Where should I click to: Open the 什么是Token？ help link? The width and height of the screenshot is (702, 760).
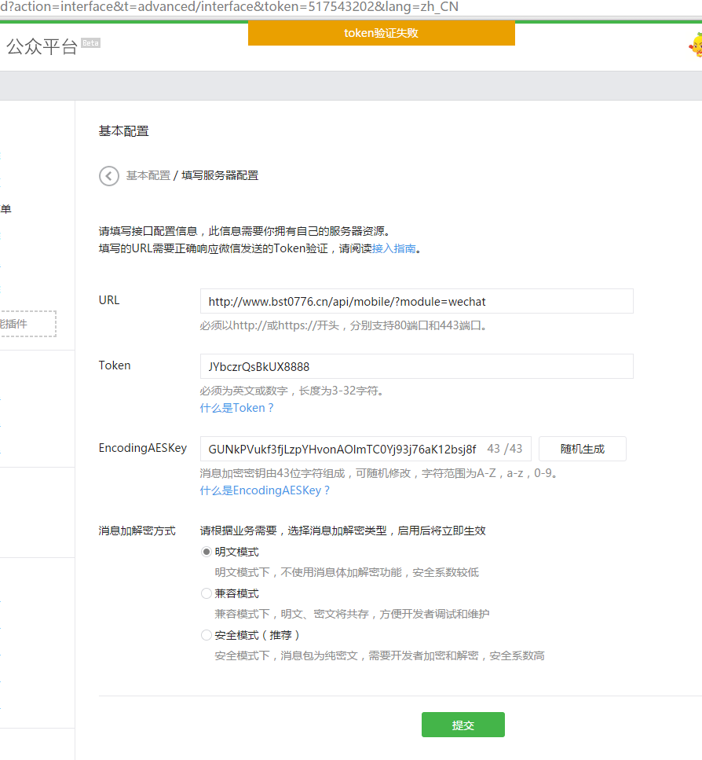click(x=236, y=408)
